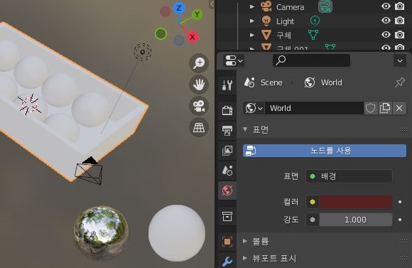The width and height of the screenshot is (412, 268).
Task: Expand the 구체 outliner row
Action: (x=252, y=35)
